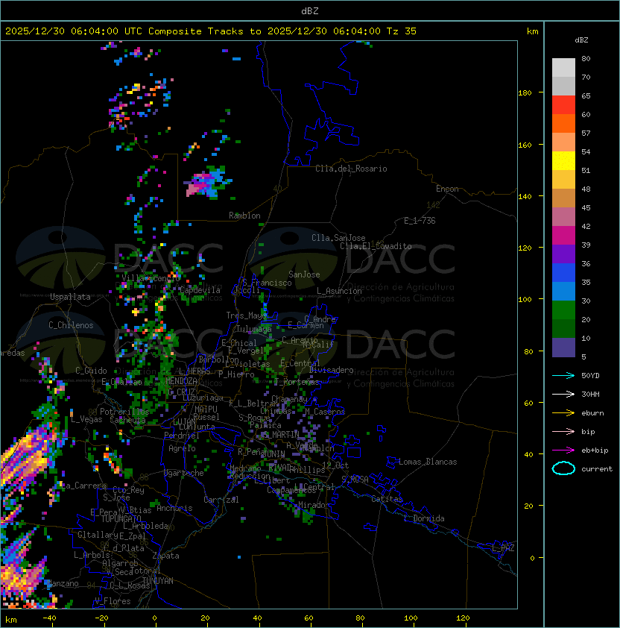Select the bright green 20–30 dBZ band
This screenshot has height=628, width=620.
pyautogui.click(x=563, y=310)
